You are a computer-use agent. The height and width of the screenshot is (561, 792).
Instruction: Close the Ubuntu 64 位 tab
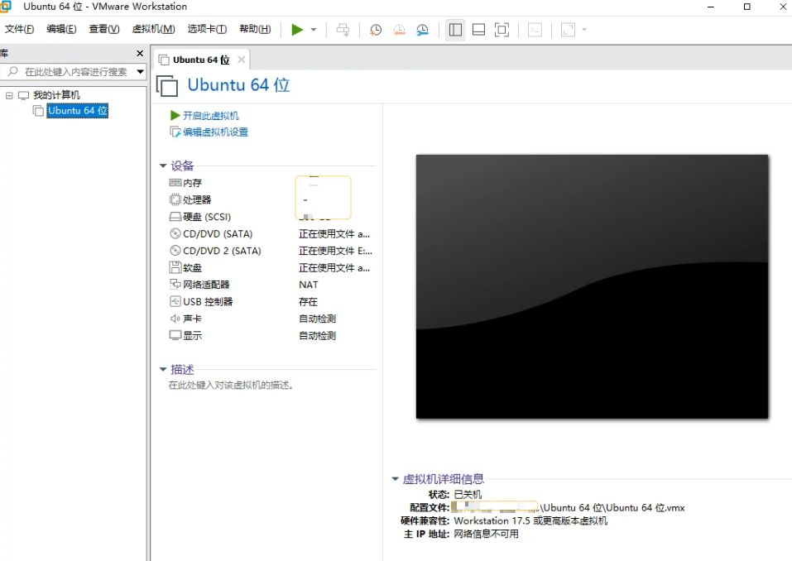pyautogui.click(x=242, y=60)
